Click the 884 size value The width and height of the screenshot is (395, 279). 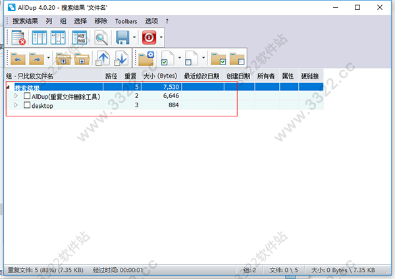coord(174,105)
